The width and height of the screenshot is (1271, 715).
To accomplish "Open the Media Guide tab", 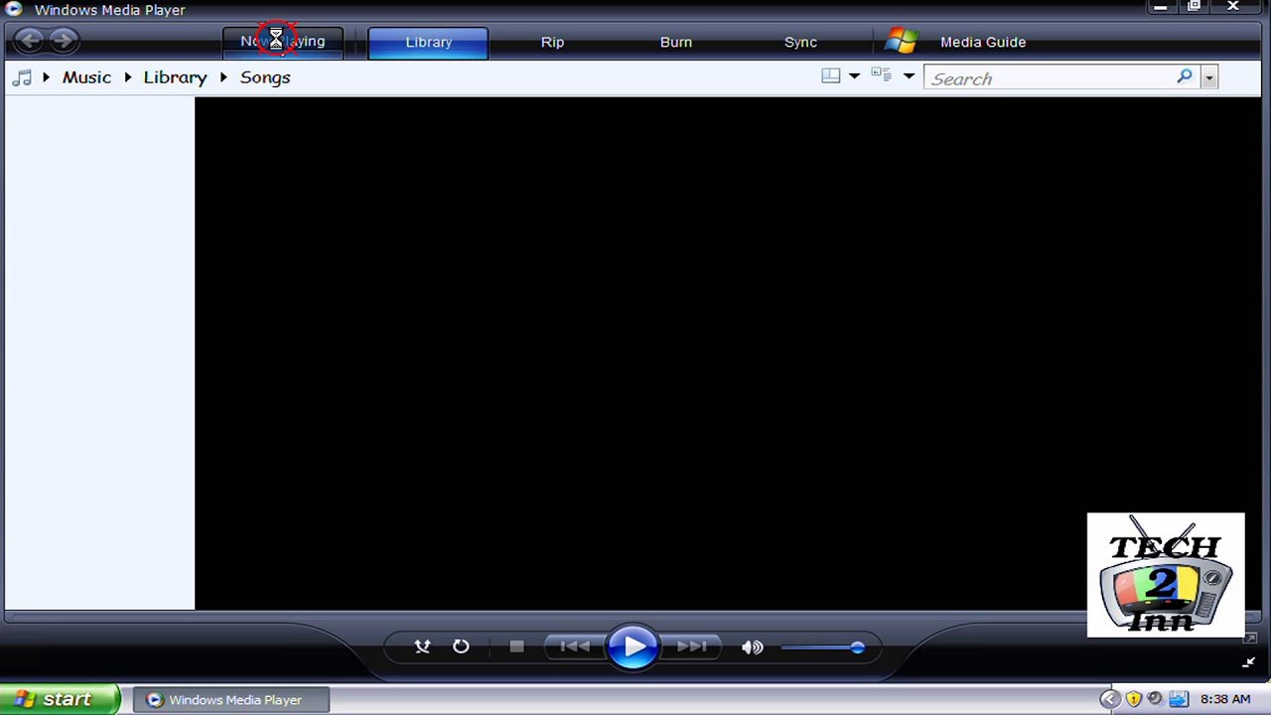I will (x=983, y=42).
